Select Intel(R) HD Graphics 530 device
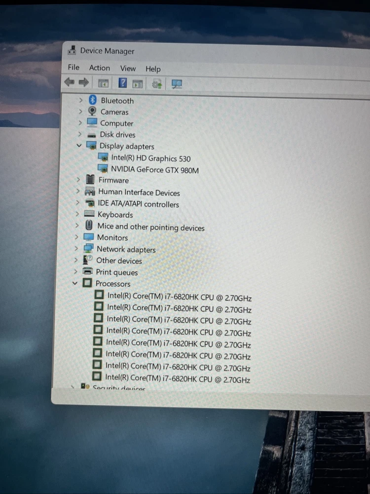This screenshot has height=494, width=370. (150, 159)
